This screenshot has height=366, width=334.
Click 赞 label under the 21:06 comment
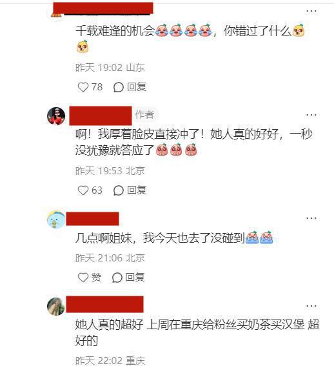[x=96, y=278]
